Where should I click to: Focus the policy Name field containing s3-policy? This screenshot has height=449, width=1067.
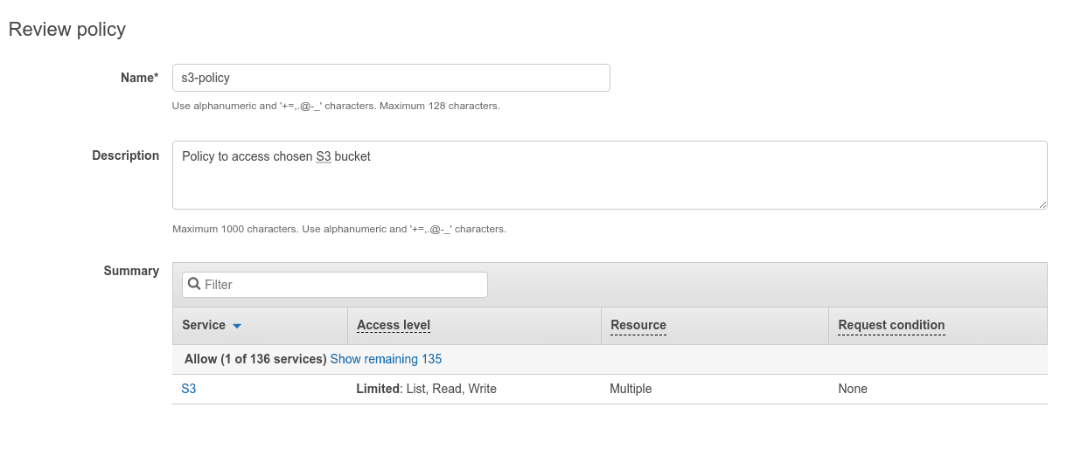(391, 78)
